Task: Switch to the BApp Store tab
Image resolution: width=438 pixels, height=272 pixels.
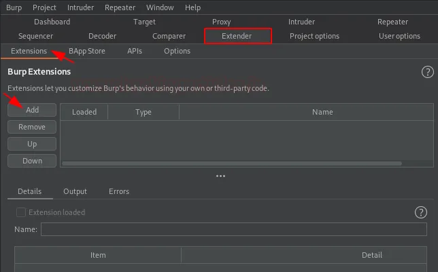Action: pos(87,51)
